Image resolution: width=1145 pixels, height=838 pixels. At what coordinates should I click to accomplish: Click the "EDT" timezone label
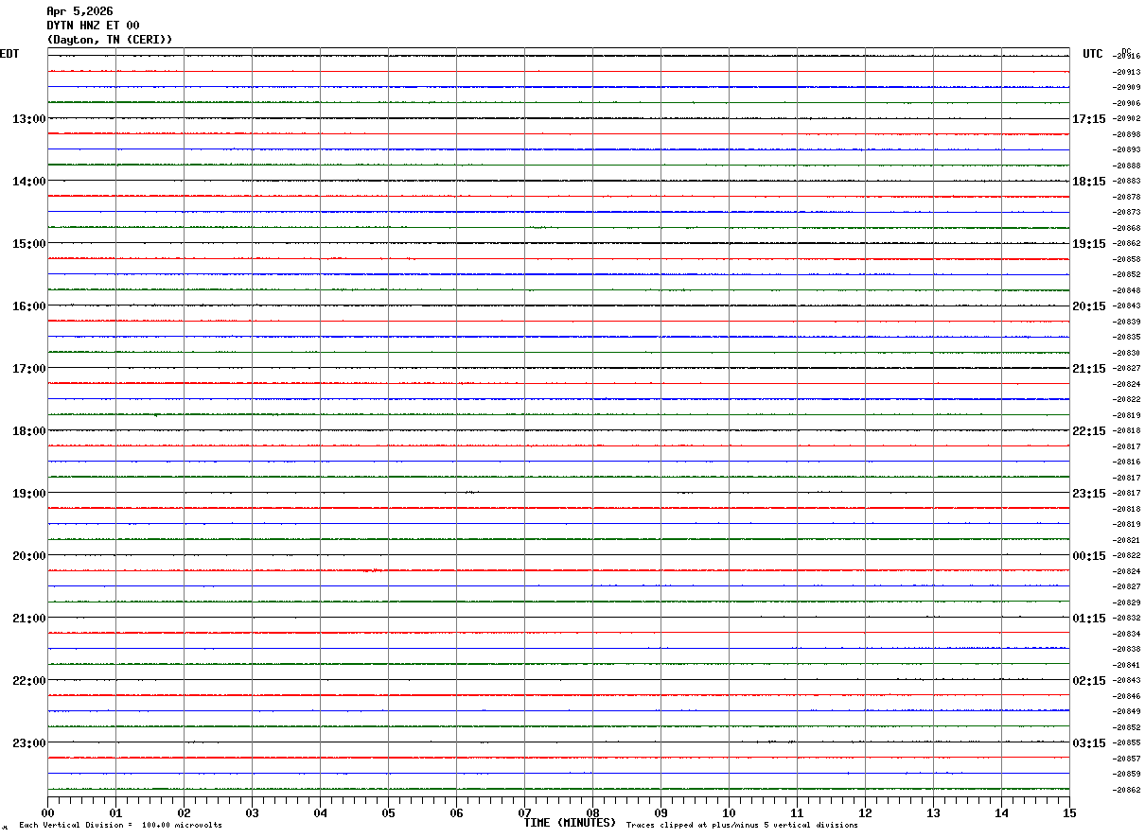tap(9, 54)
